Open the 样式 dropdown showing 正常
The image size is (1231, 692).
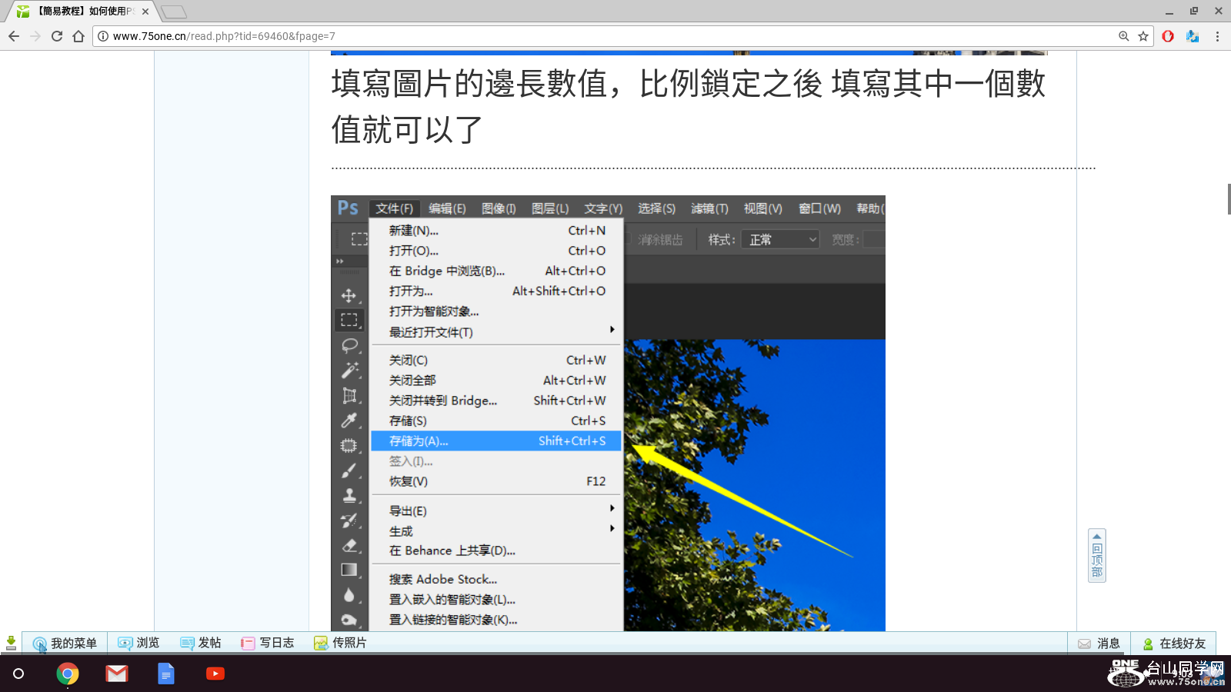[x=780, y=239]
